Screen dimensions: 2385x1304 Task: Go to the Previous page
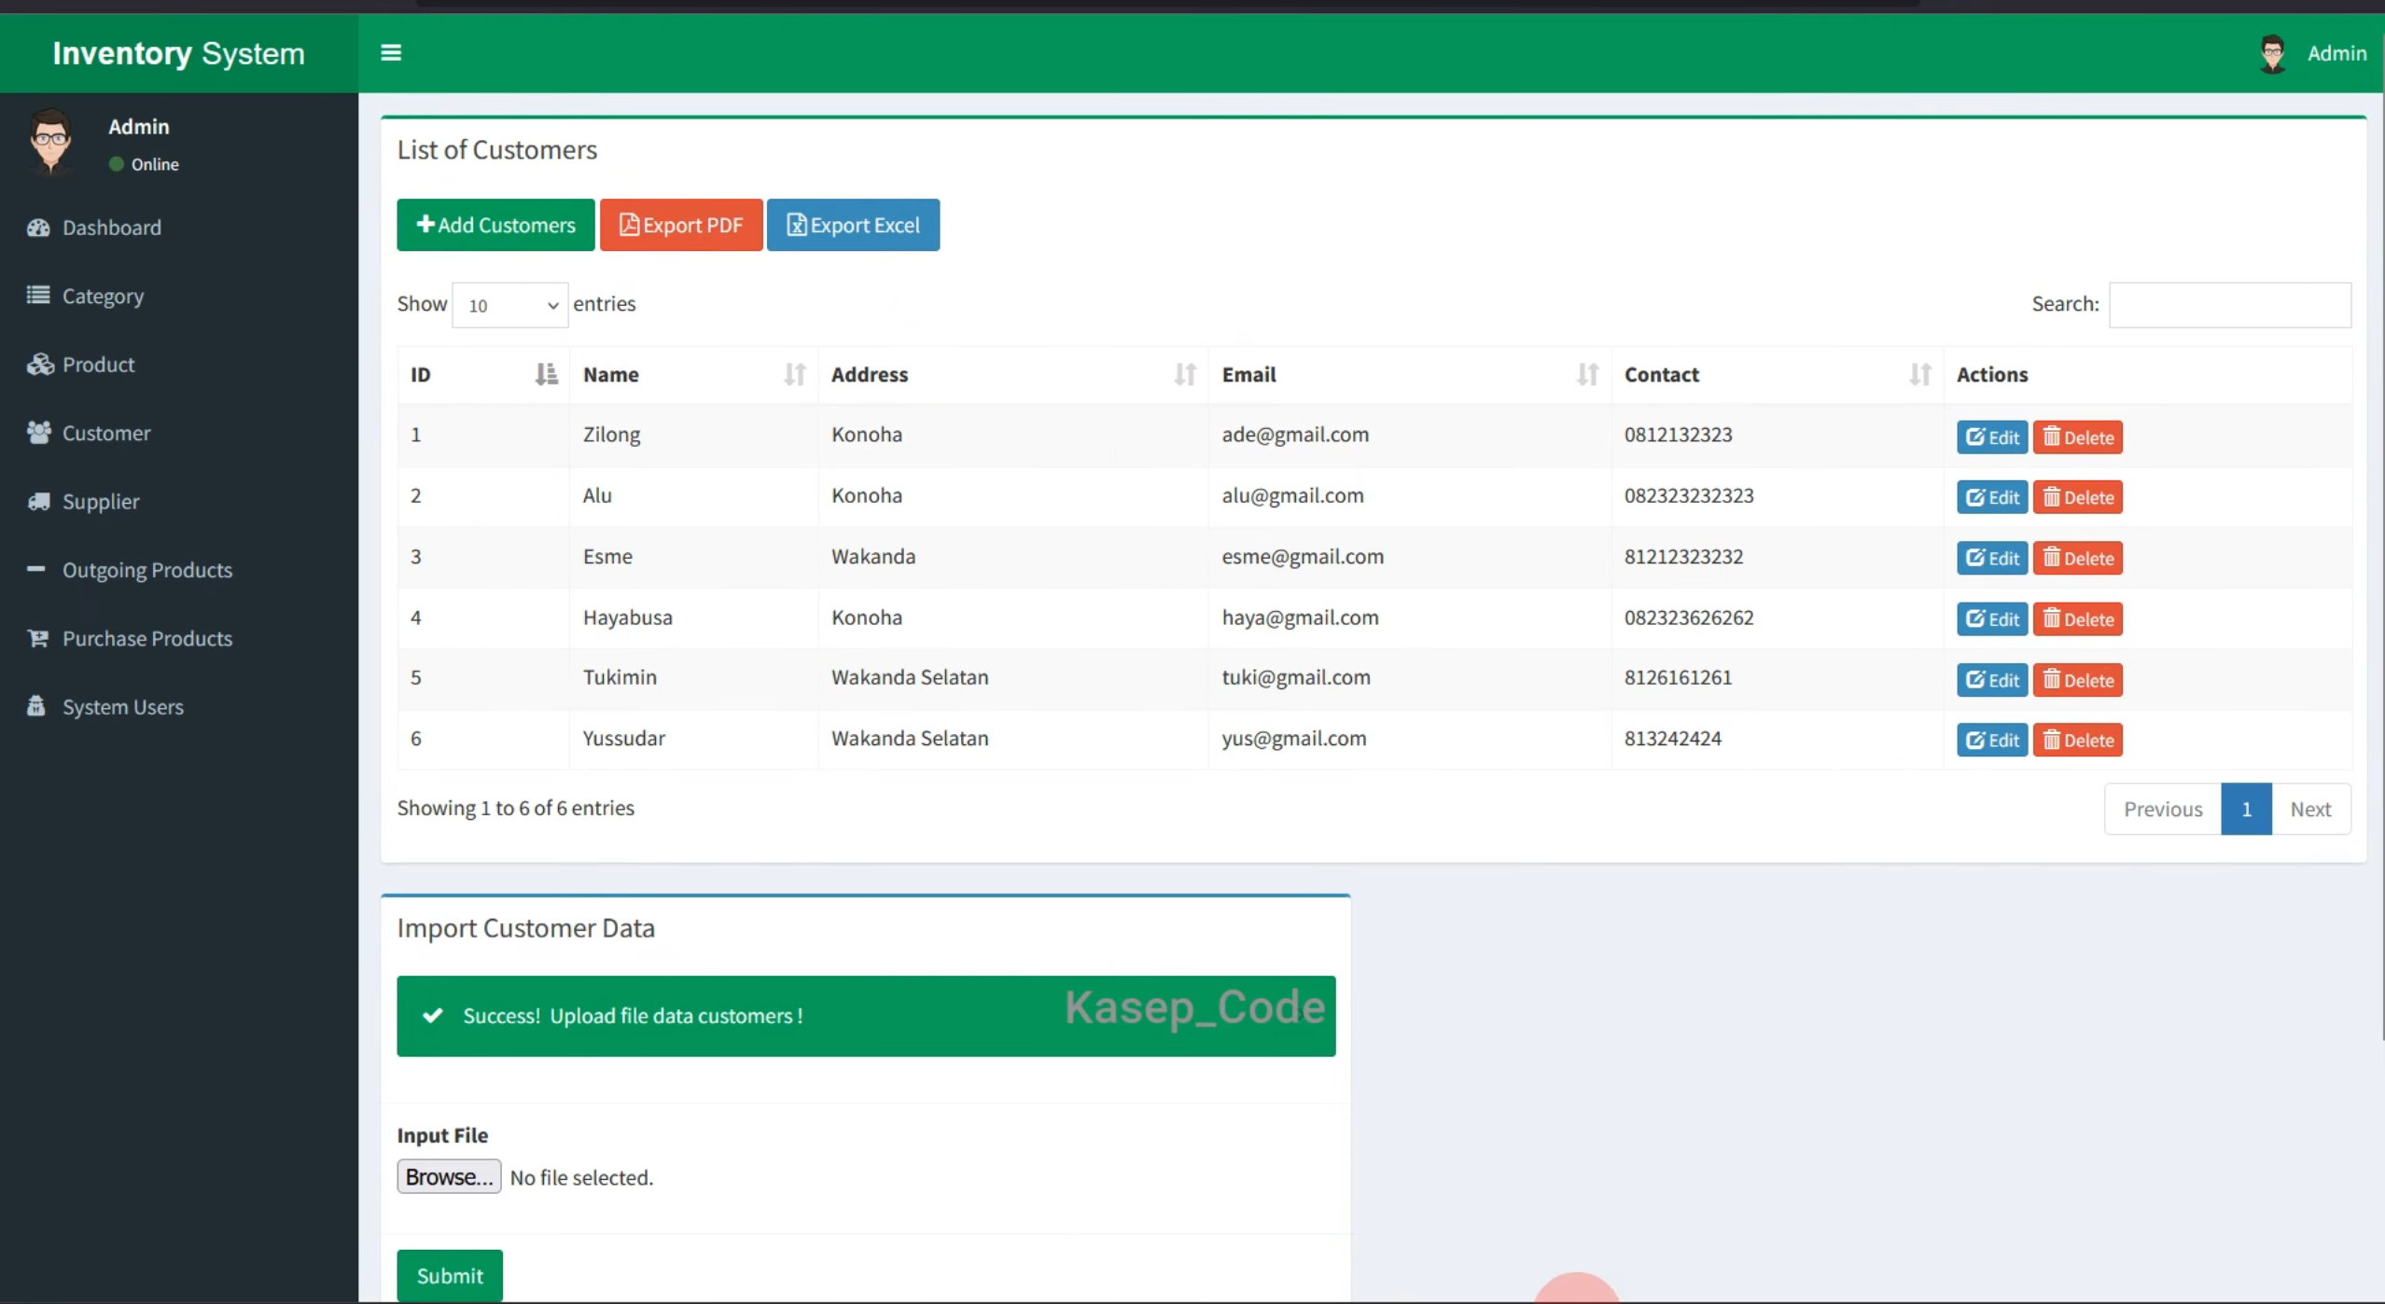tap(2163, 809)
